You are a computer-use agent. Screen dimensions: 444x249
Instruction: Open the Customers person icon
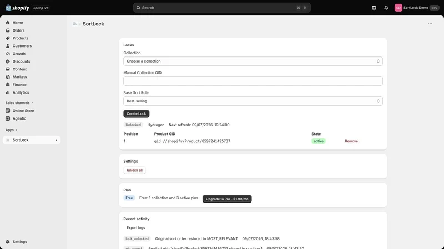pyautogui.click(x=8, y=46)
